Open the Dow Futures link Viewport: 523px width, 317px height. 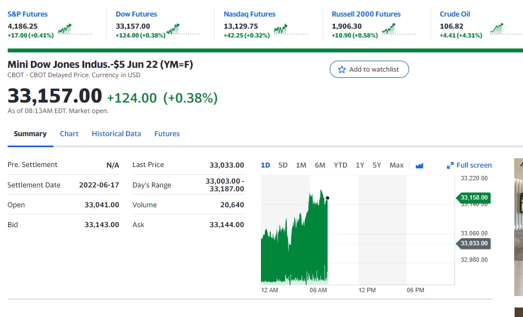pyautogui.click(x=137, y=14)
